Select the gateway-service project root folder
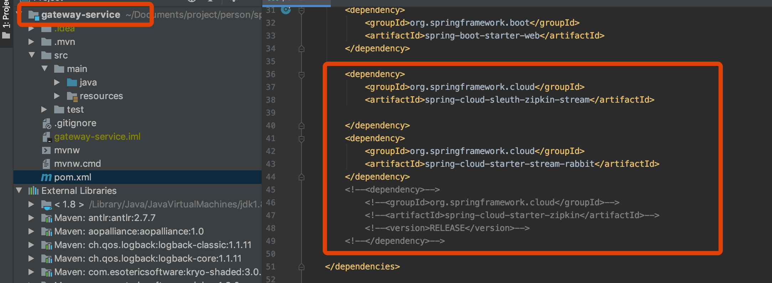 click(81, 15)
